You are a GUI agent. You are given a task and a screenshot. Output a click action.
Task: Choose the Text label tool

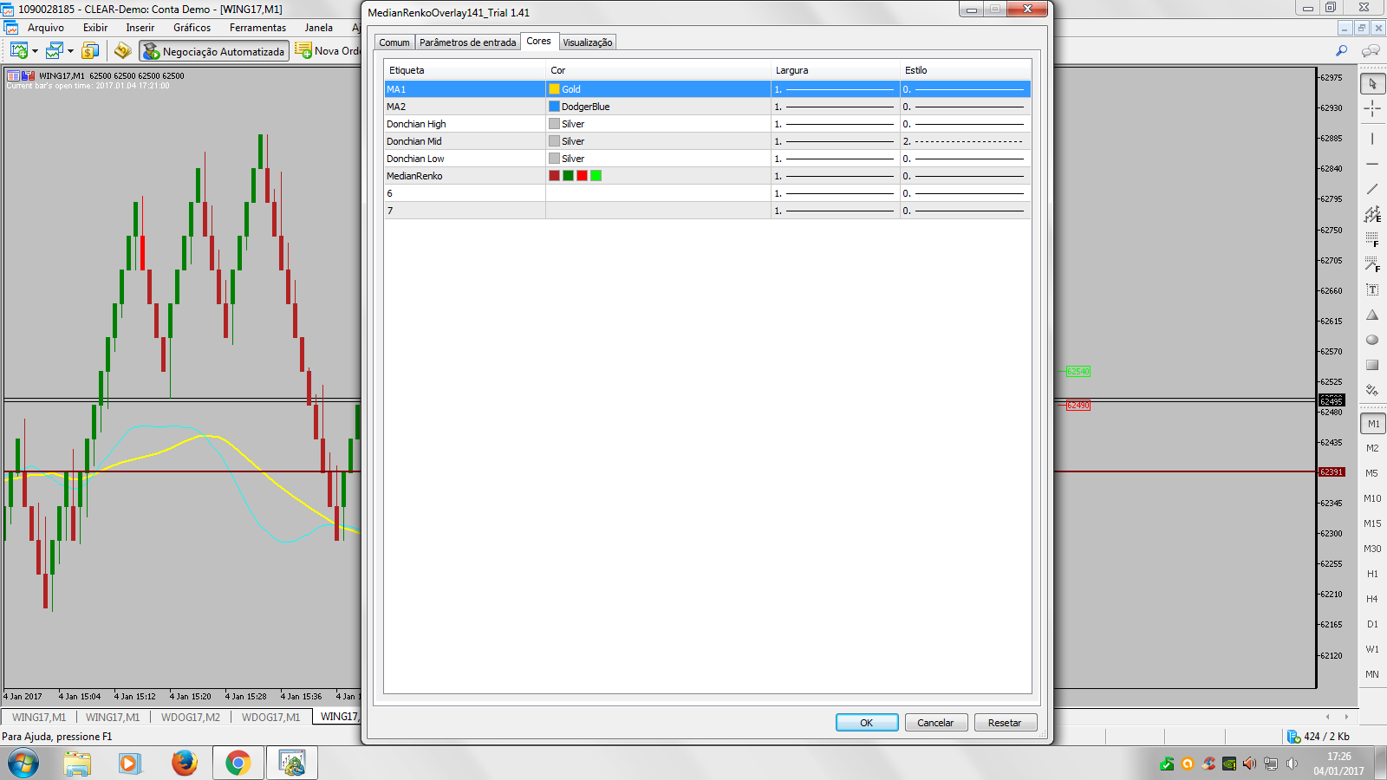pos(1372,289)
